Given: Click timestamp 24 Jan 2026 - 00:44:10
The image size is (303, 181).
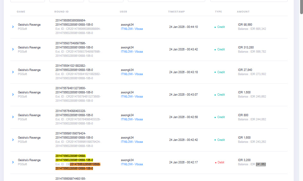Looking at the screenshot, I should pos(183,27).
